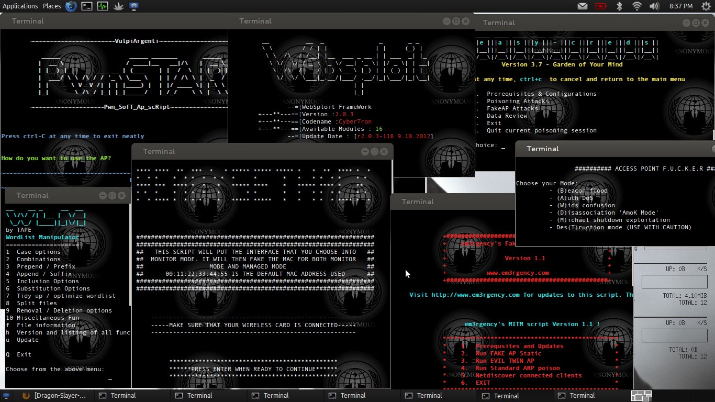
Task: Maximize the WebSploit terminal window
Action: [456, 21]
